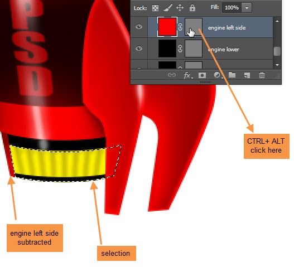This screenshot has height=267, width=294.
Task: Add a layer mask with the mask icon
Action: pos(202,75)
